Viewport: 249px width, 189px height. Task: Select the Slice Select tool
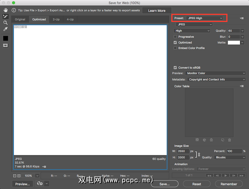6,16
